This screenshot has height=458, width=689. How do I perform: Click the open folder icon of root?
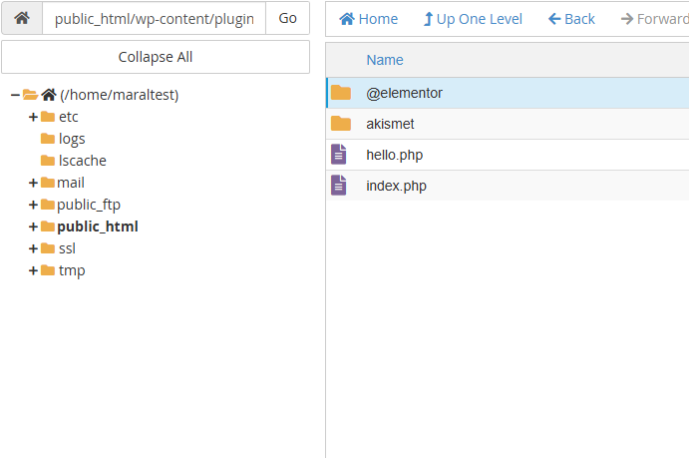[30, 95]
